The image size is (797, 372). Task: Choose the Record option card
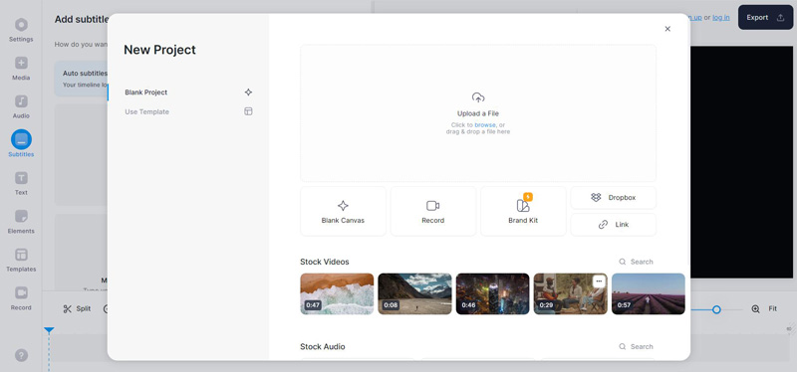433,211
